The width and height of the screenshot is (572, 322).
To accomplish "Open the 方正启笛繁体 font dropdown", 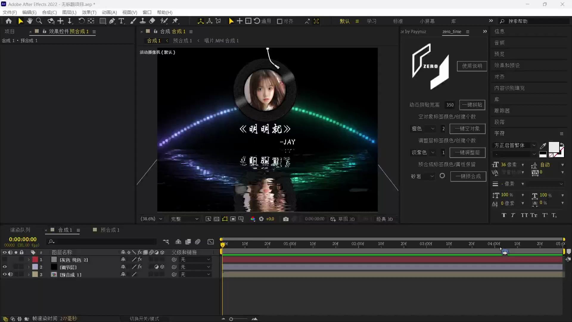I will 515,145.
